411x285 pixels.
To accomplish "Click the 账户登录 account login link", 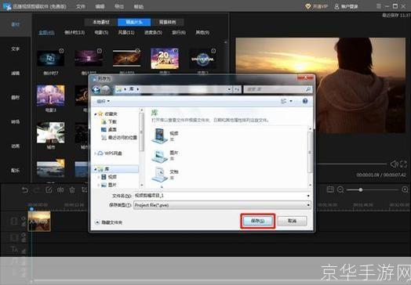I will 346,6.
